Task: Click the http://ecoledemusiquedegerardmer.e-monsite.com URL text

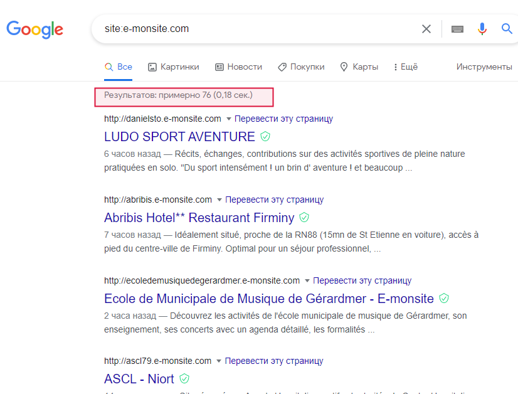Action: click(x=202, y=280)
